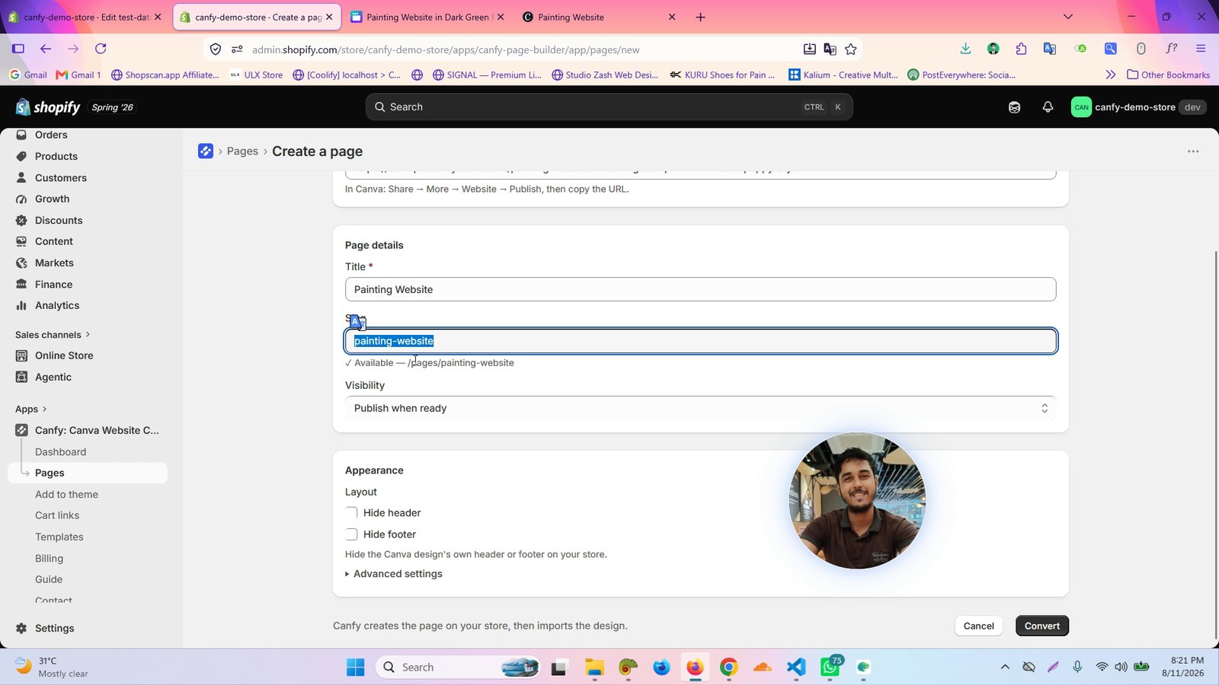Click the Shopify search bar

click(x=609, y=107)
